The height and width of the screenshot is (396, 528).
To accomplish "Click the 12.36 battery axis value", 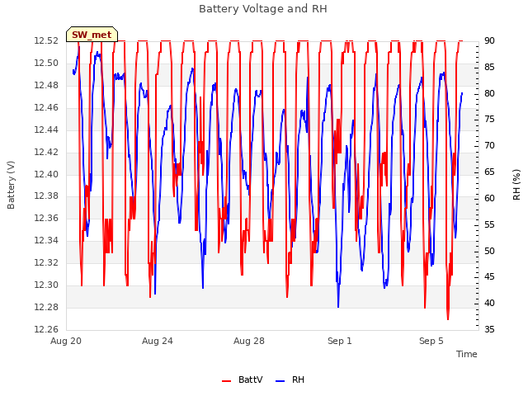I will click(46, 218).
